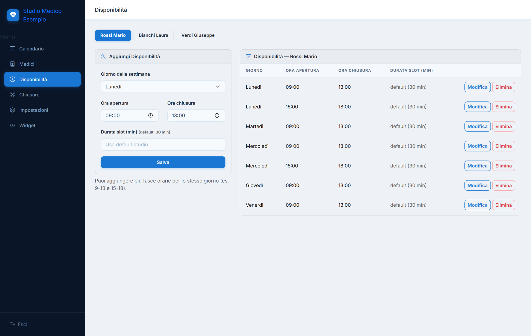The width and height of the screenshot is (531, 336).
Task: Click the clock icon beside Aggiungi Disponibilità
Action: click(103, 57)
